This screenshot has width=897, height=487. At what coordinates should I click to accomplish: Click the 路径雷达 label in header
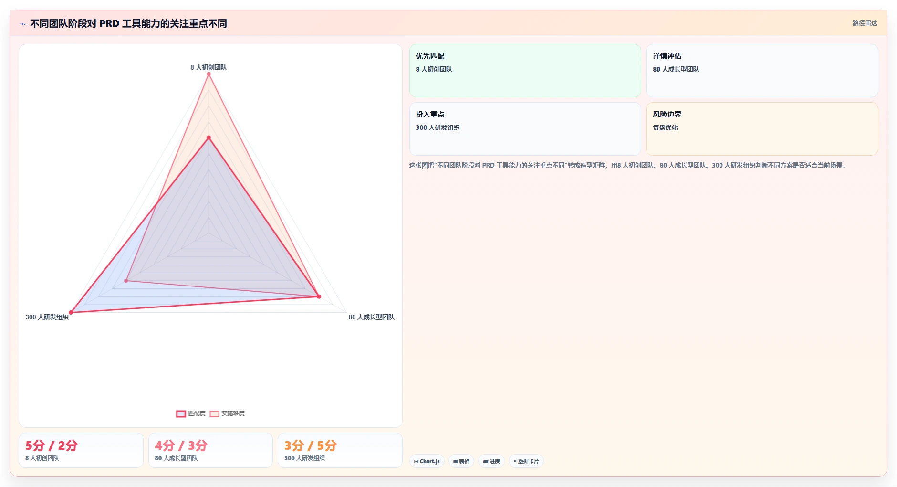[865, 23]
